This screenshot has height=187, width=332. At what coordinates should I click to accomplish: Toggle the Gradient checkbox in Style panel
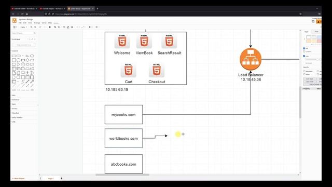click(x=304, y=51)
